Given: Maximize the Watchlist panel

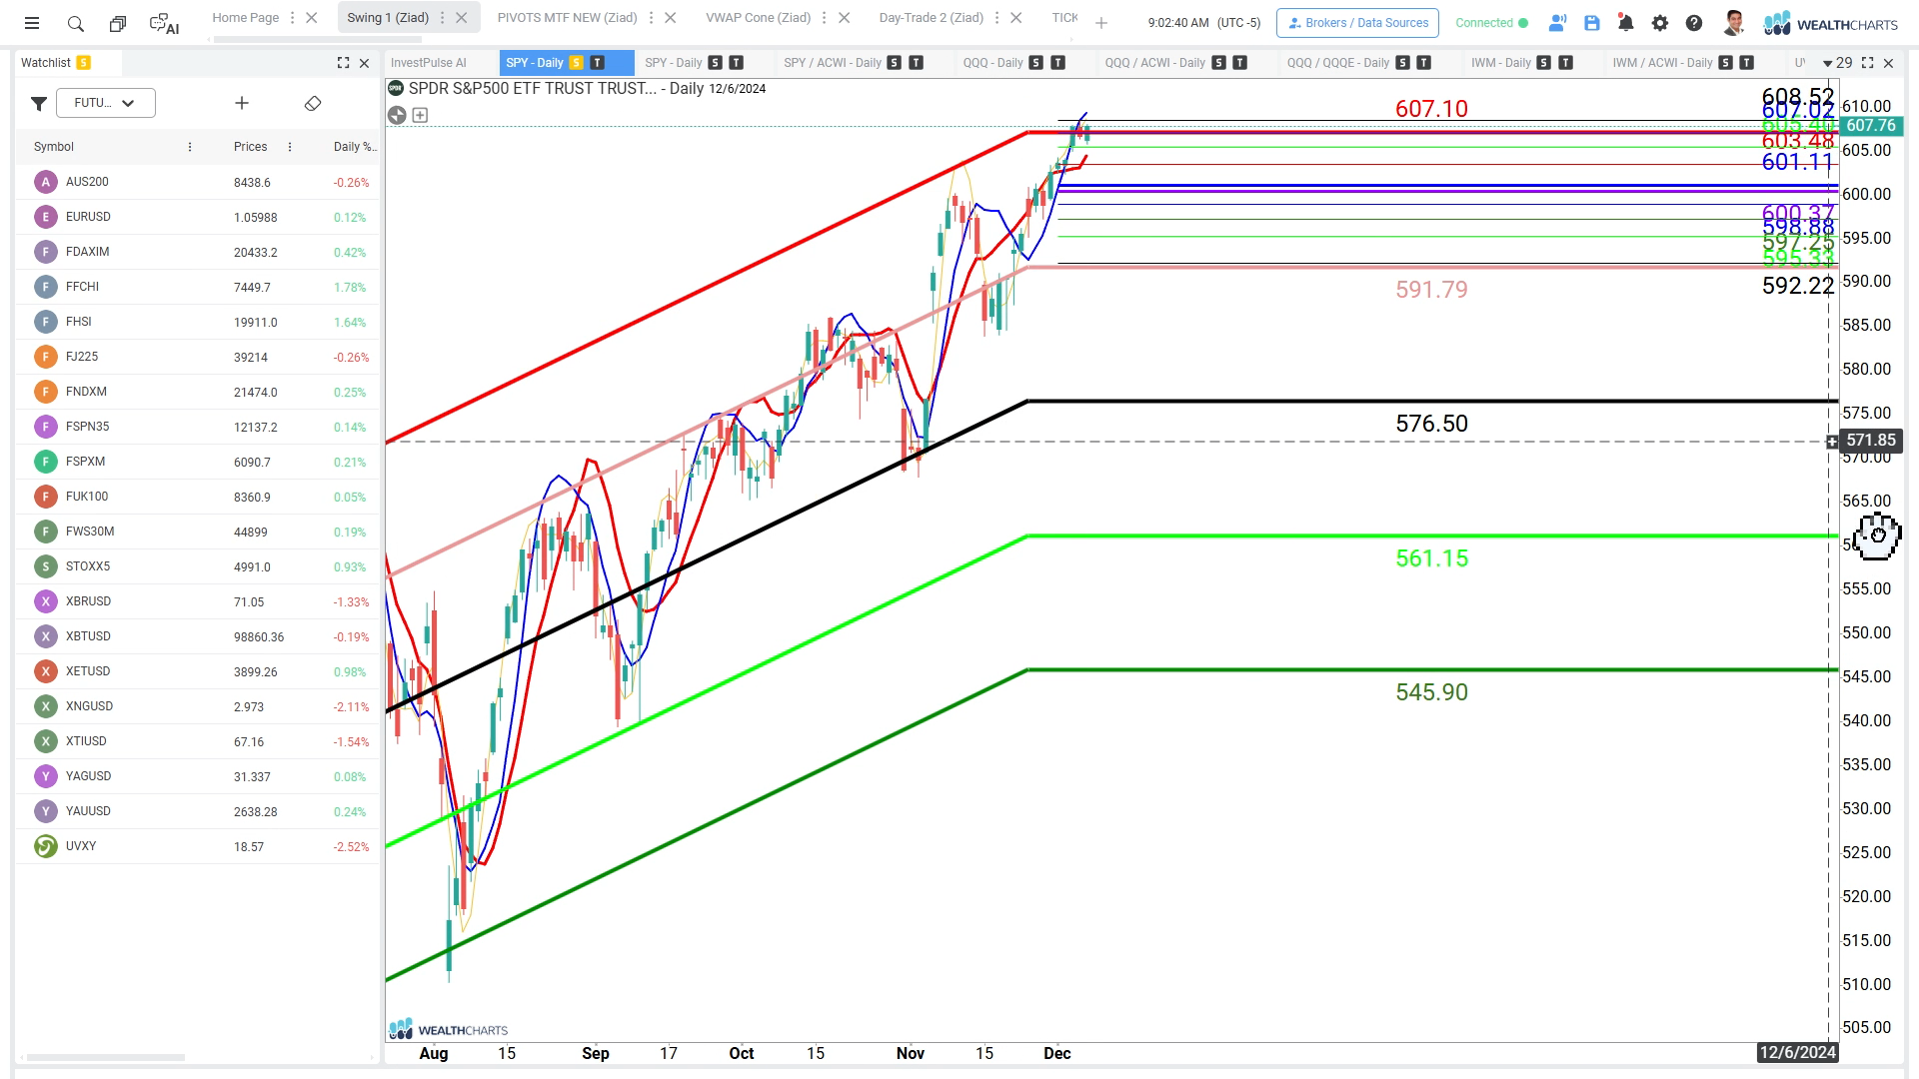Looking at the screenshot, I should coord(343,63).
